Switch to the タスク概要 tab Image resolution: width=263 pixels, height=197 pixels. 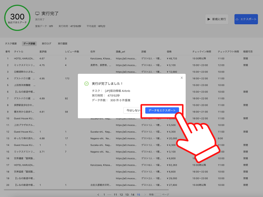(11, 43)
